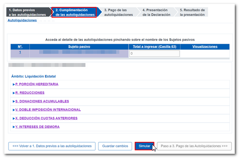Expand V. Doble Imposición Internacional
The width and height of the screenshot is (239, 158).
(x=48, y=110)
